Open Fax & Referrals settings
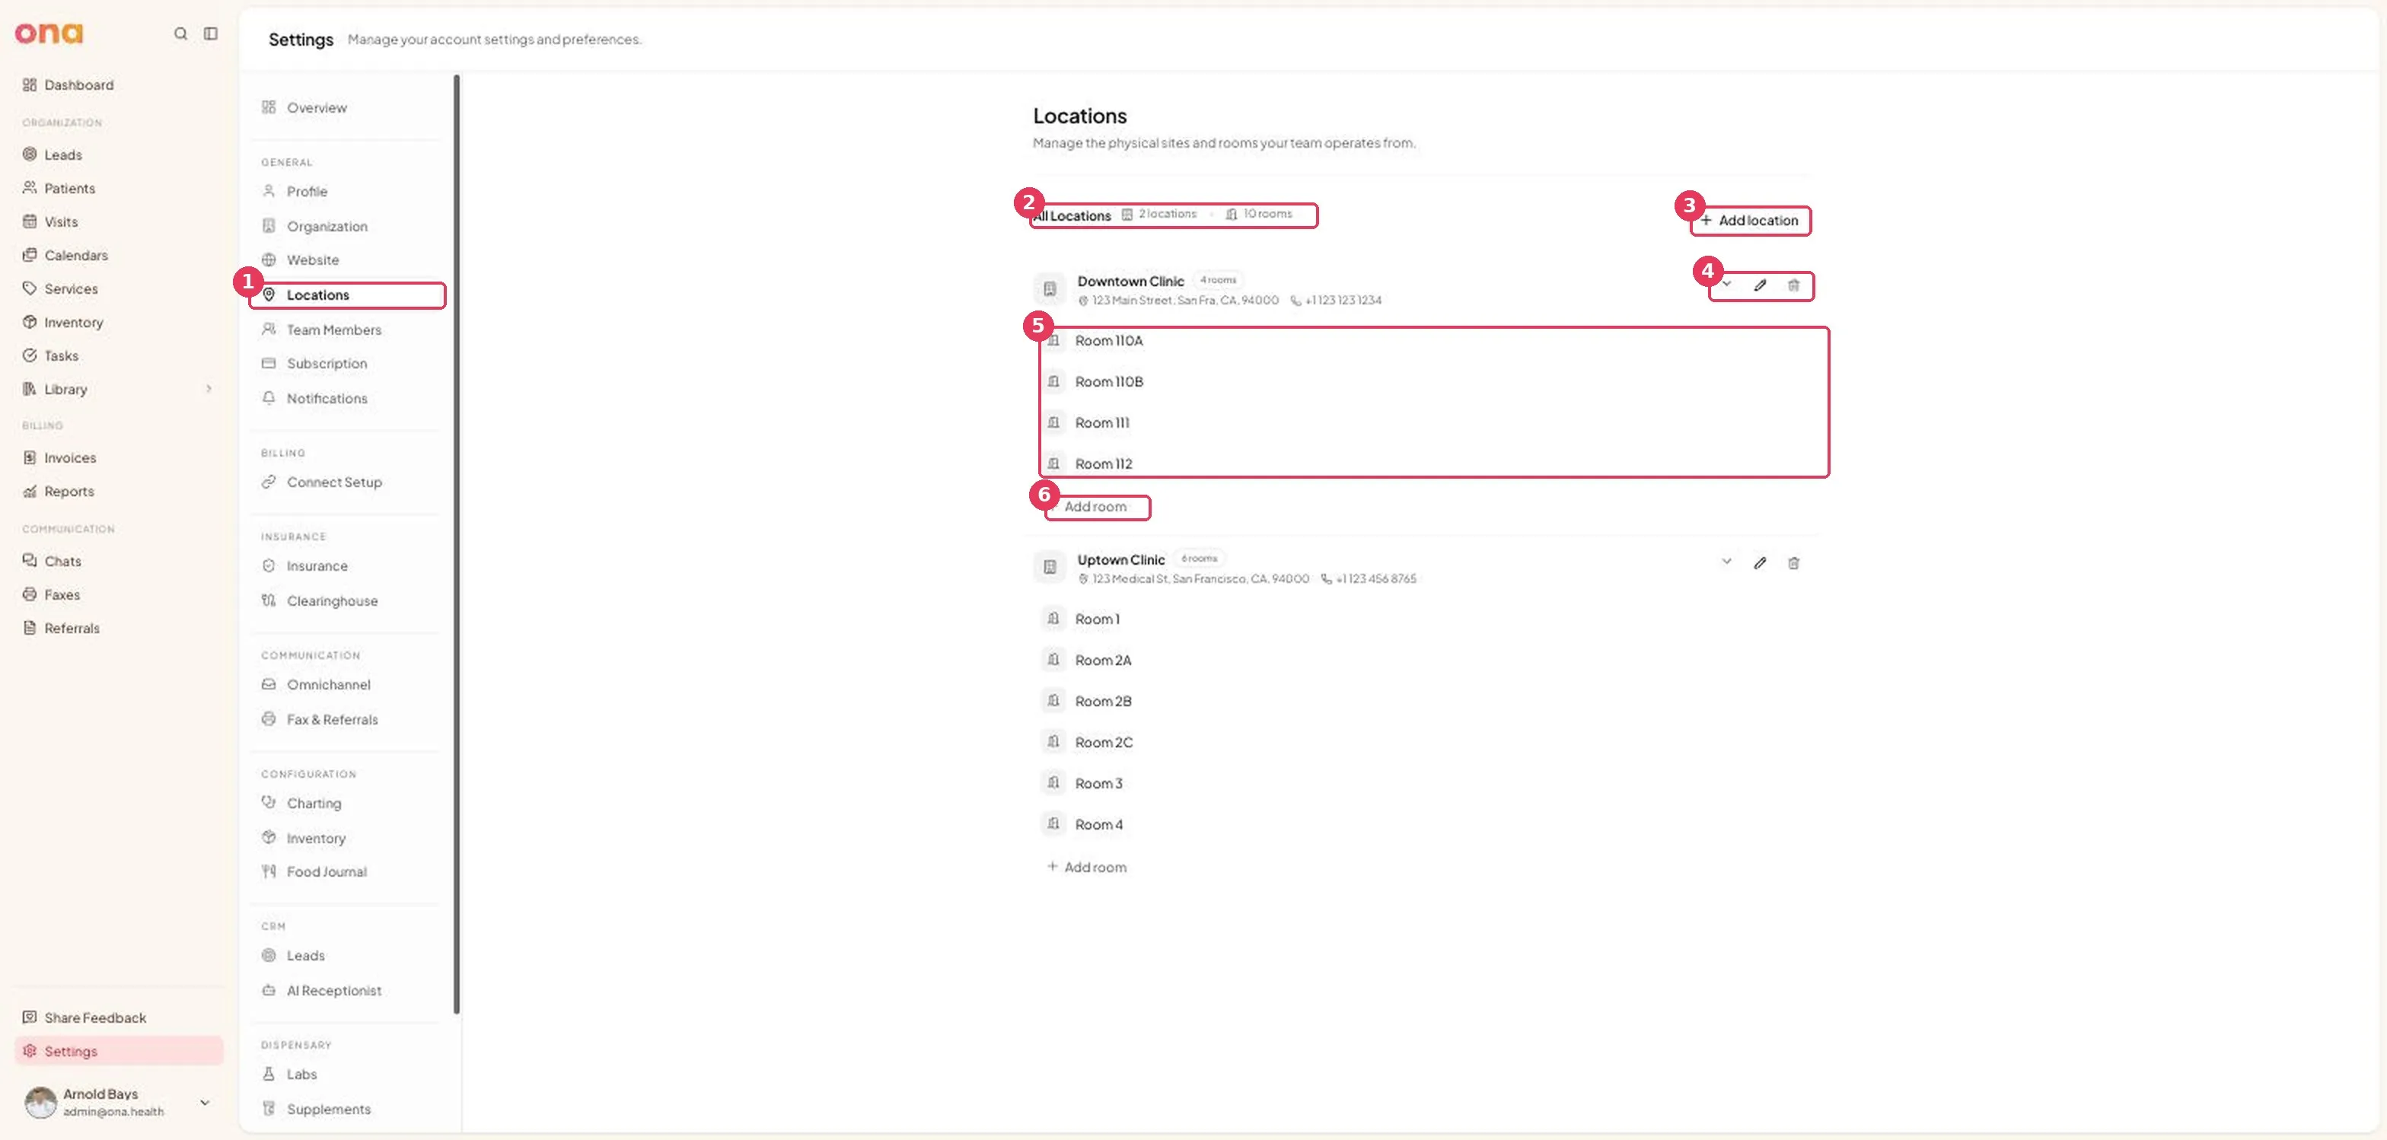 pyautogui.click(x=348, y=720)
